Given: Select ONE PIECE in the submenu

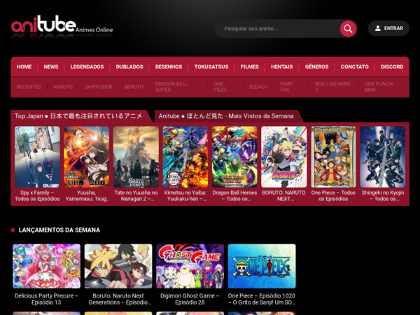Looking at the screenshot, I should [220, 87].
